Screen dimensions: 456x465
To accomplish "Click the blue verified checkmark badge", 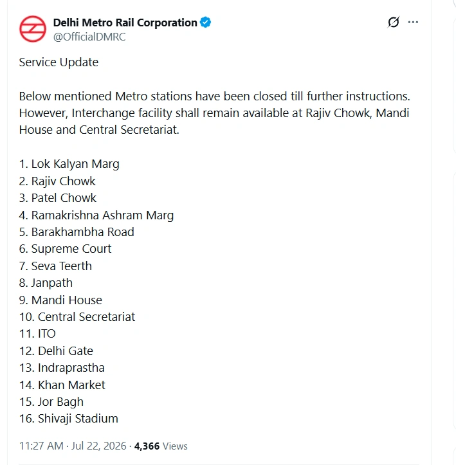I will click(x=205, y=23).
